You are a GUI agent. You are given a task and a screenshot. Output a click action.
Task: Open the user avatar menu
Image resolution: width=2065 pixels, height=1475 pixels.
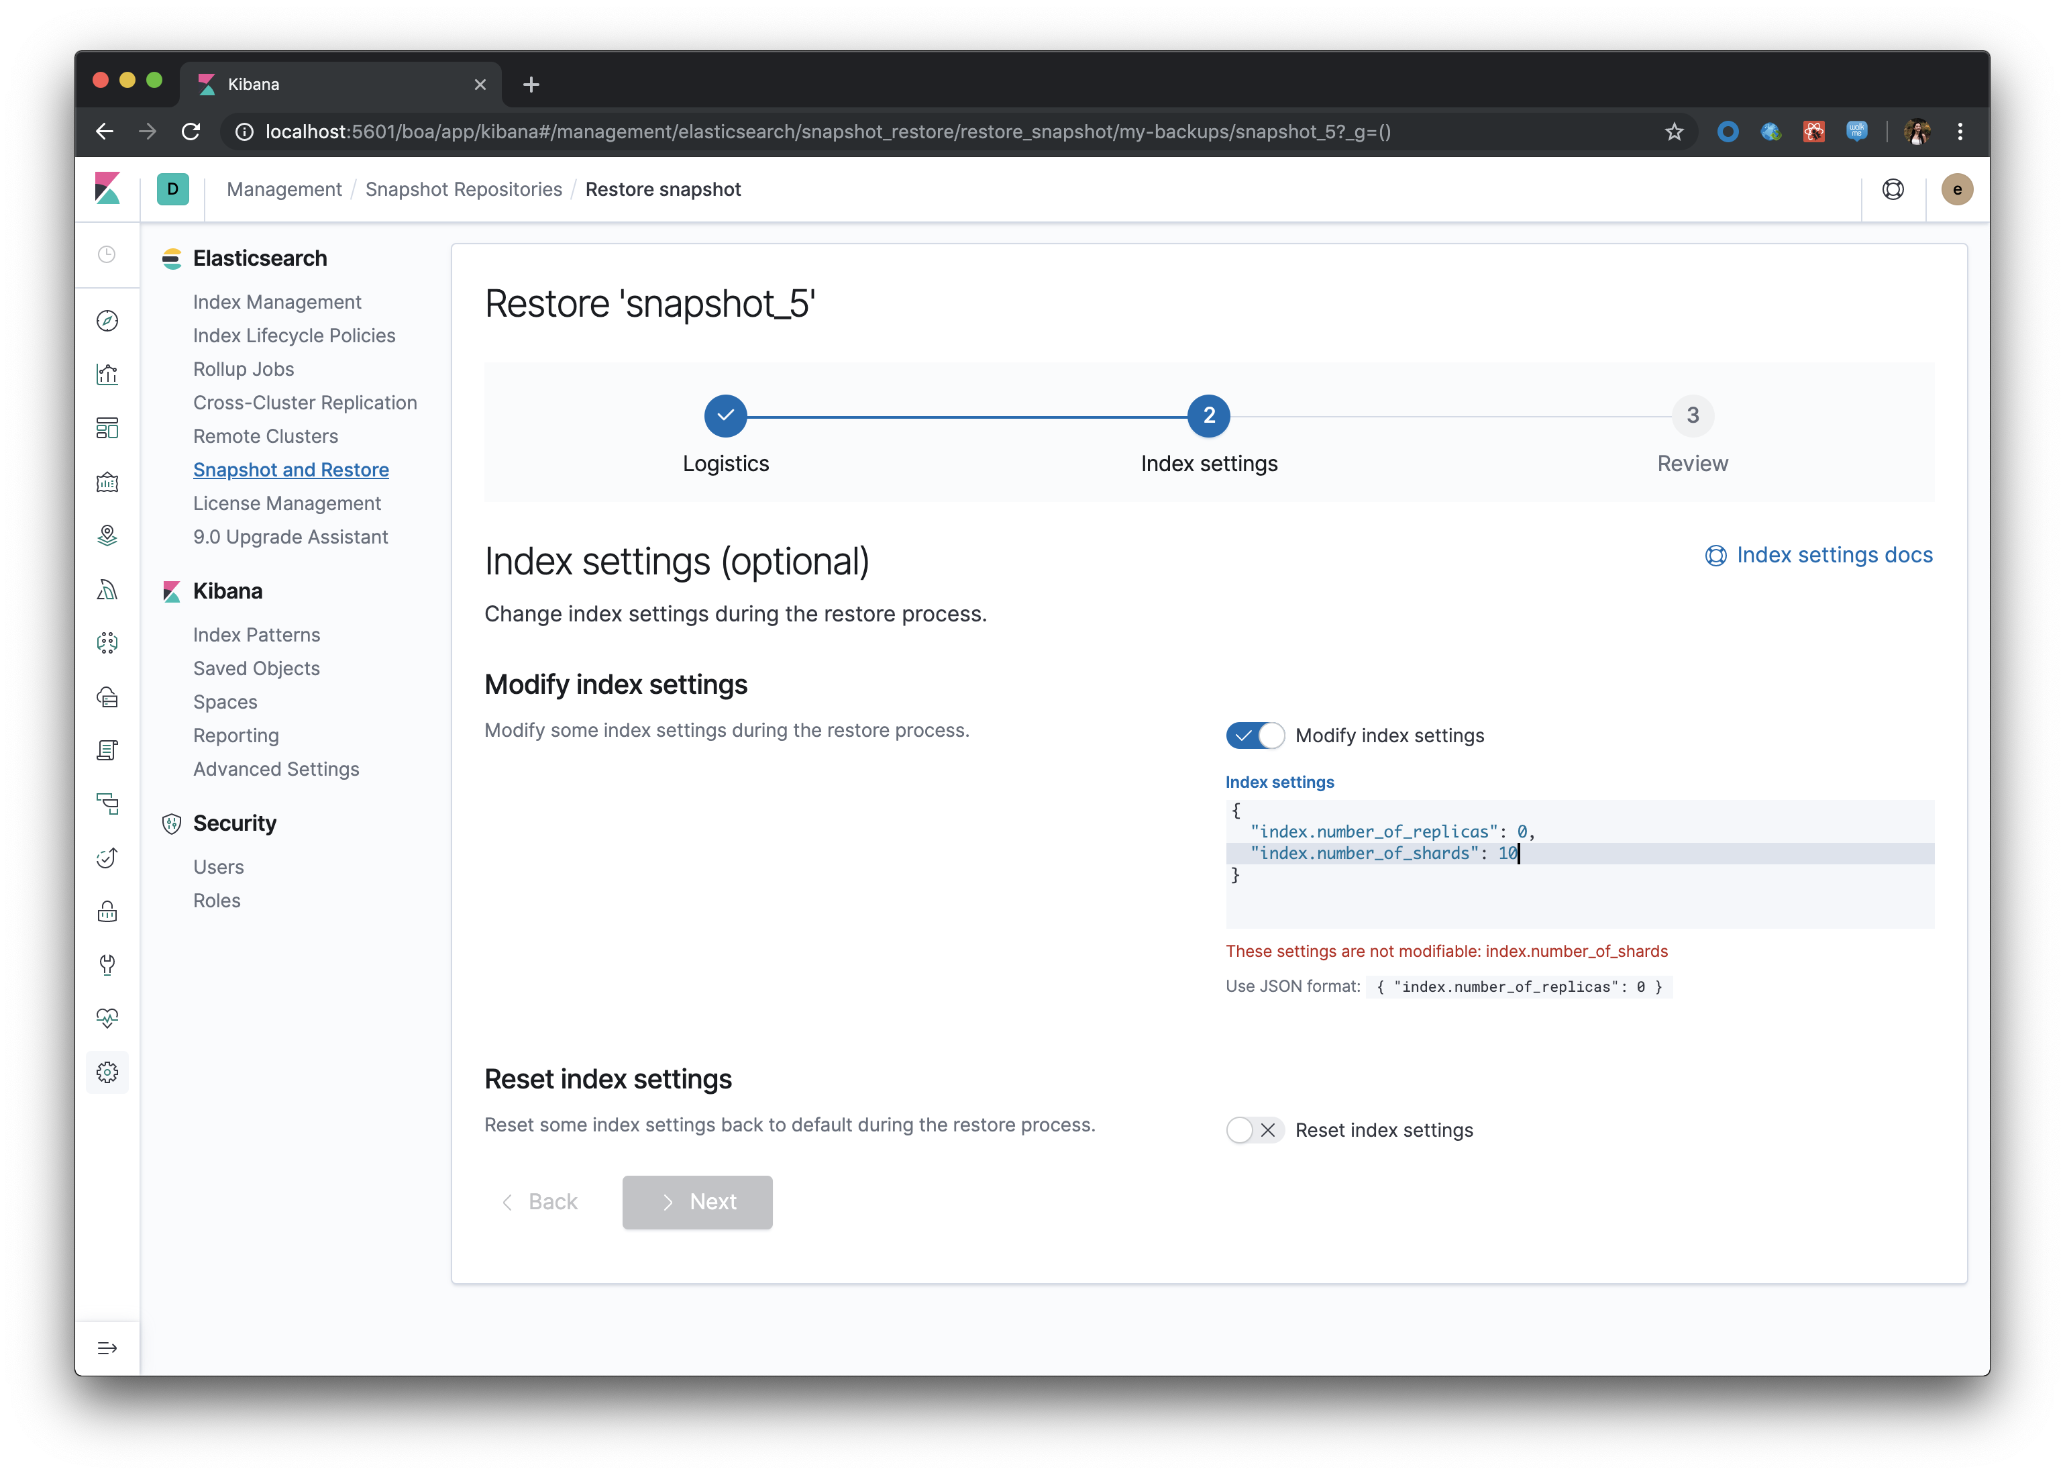pos(1957,189)
